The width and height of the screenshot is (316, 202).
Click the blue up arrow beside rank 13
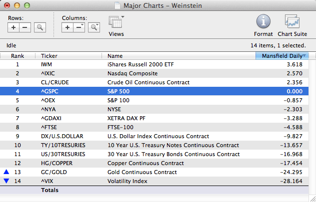6,172
